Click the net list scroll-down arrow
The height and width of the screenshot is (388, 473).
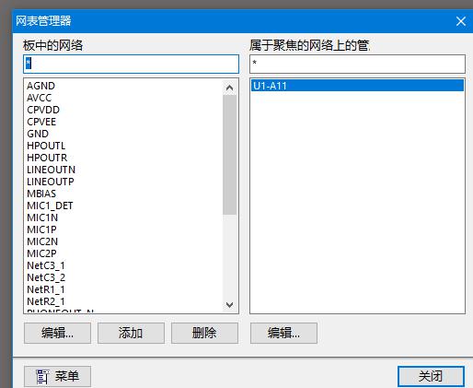pyautogui.click(x=229, y=305)
